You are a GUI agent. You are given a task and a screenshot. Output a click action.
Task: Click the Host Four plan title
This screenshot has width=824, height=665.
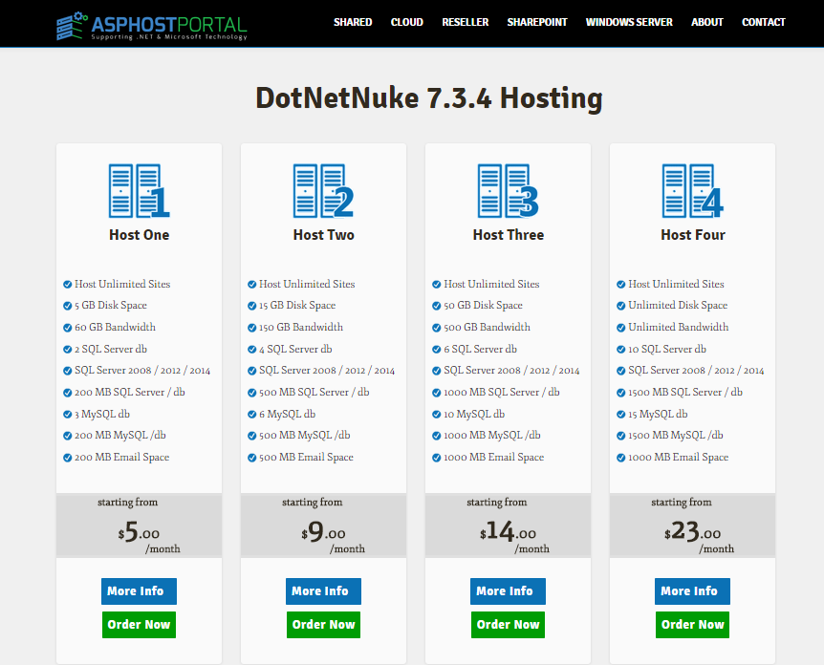(693, 235)
